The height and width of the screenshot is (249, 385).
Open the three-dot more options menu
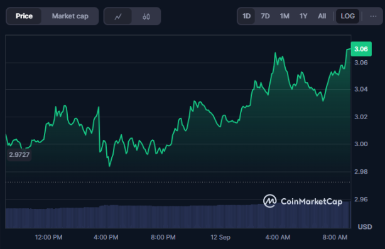click(373, 16)
